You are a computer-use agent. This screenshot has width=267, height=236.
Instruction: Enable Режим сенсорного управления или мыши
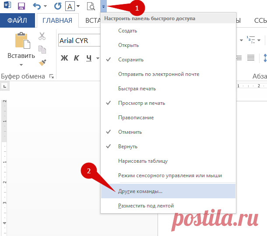[x=168, y=175]
